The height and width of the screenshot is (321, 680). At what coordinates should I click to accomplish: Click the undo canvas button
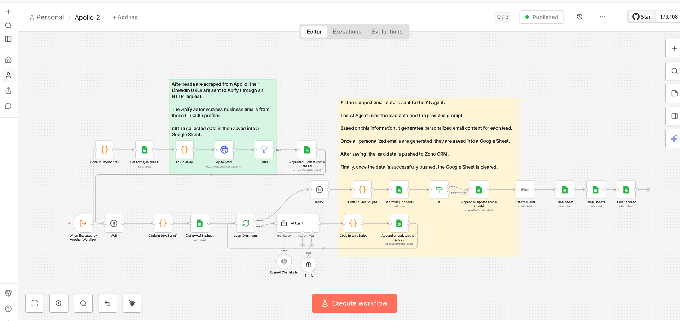107,303
